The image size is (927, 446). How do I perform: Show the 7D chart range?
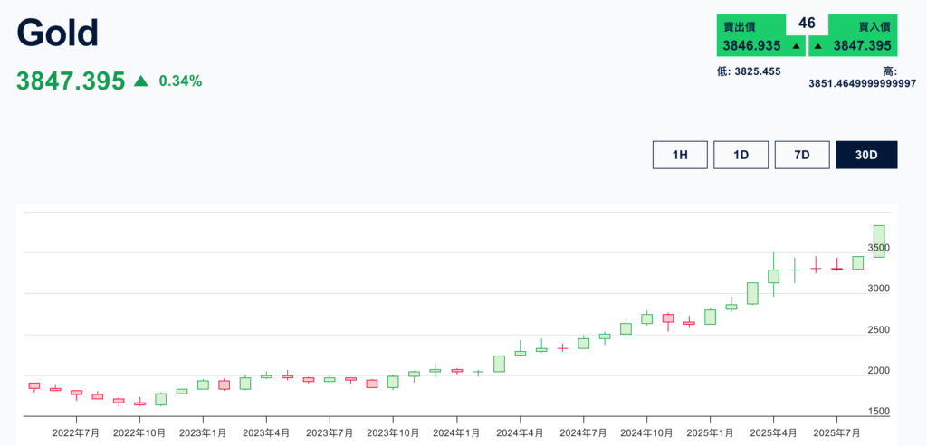801,155
